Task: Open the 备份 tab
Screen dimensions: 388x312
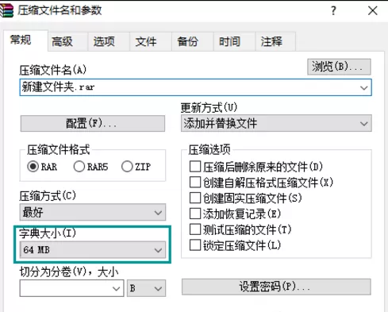Action: tap(193, 41)
